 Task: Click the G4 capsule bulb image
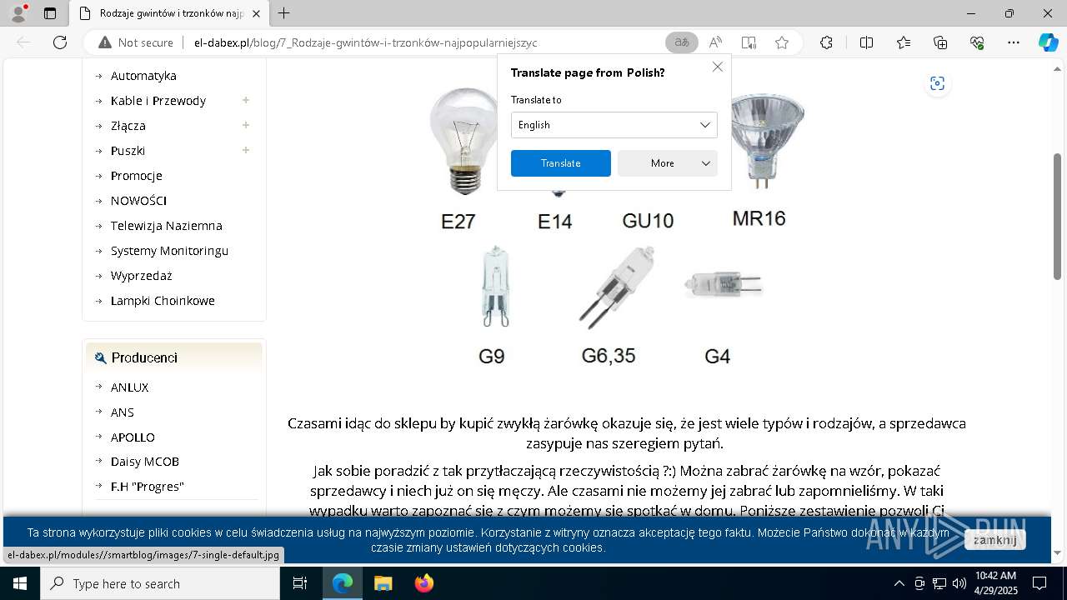pyautogui.click(x=724, y=284)
